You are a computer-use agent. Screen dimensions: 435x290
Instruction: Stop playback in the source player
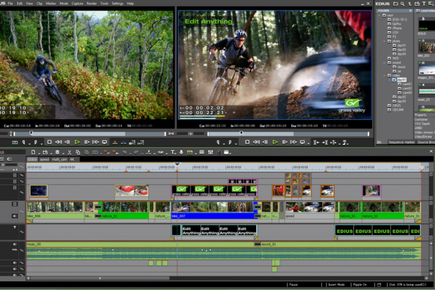tap(49, 142)
